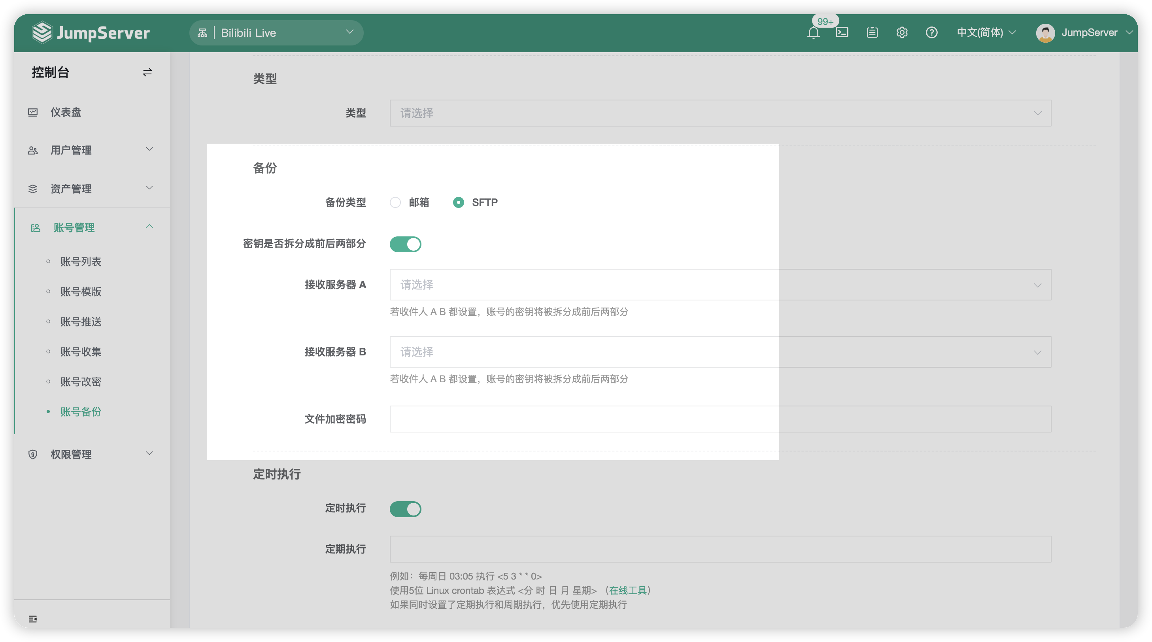The width and height of the screenshot is (1152, 642).
Task: Click the 仪表盘 dashboard icon
Action: pos(33,112)
